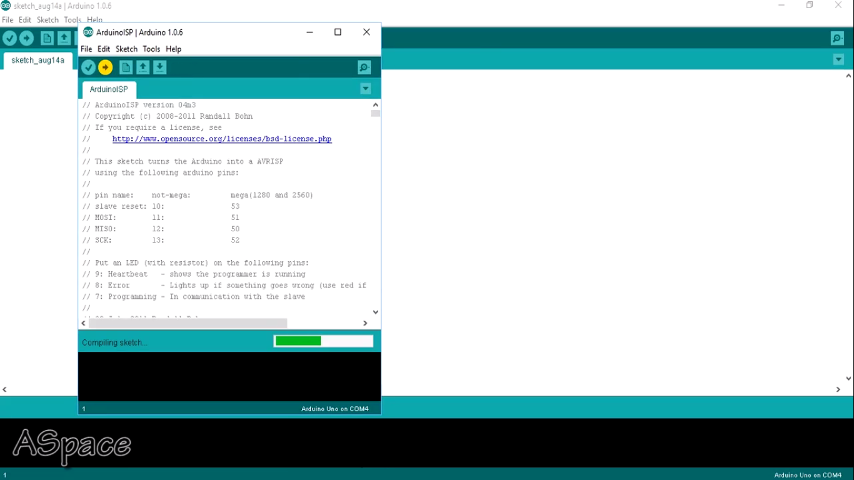Click "ArduinoISP version 04m3" comment line
The height and width of the screenshot is (480, 854).
click(x=139, y=105)
